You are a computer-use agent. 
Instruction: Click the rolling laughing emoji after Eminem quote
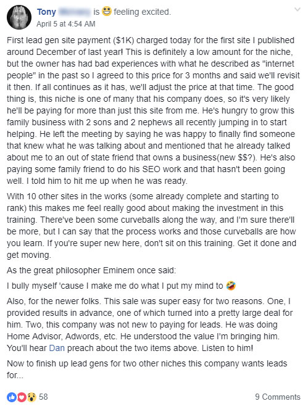(231, 286)
